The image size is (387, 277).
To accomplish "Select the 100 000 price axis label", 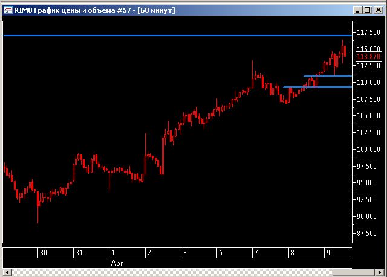I will click(x=368, y=150).
